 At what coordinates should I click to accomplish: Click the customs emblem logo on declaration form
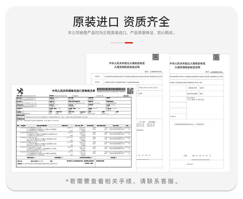click(20, 91)
